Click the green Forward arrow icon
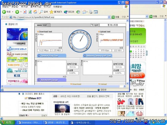 click(x=17, y=12)
